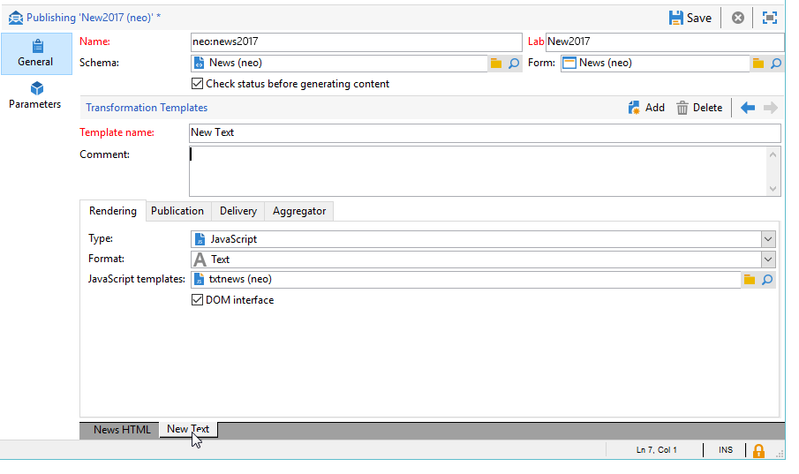This screenshot has height=474, width=799.
Task: Browse folder icon for Schema
Action: pos(496,64)
